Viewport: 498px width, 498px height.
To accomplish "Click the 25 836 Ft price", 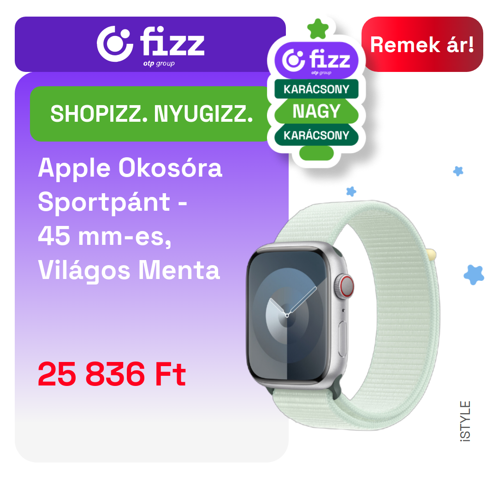I will pos(112,374).
